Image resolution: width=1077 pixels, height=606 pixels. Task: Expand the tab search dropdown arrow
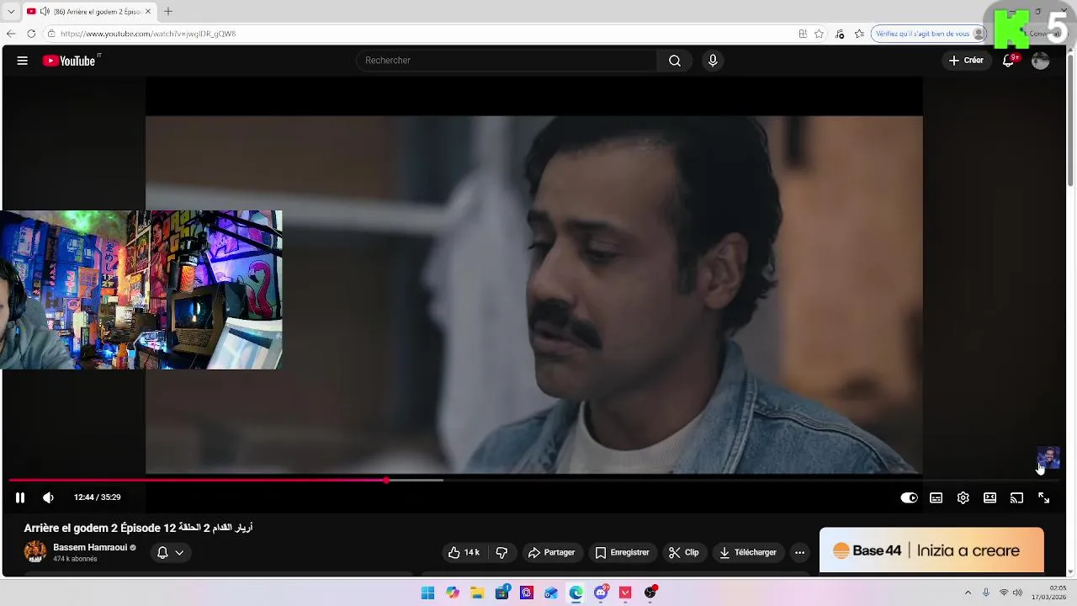coord(11,12)
